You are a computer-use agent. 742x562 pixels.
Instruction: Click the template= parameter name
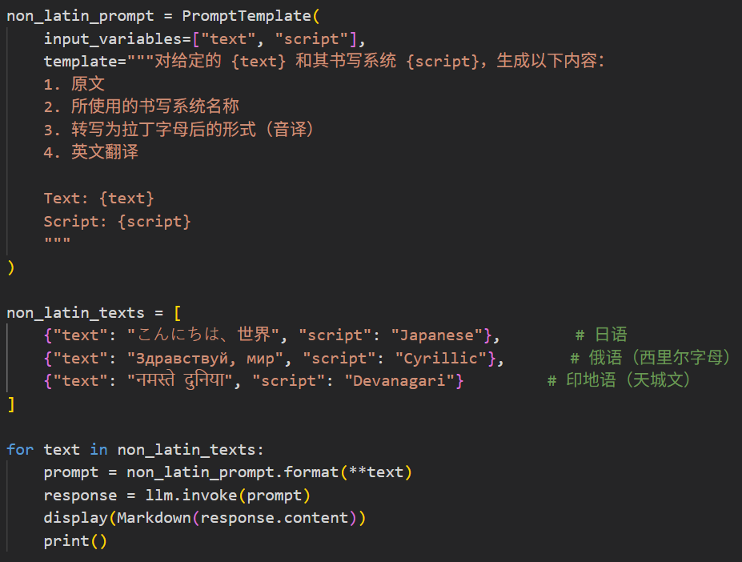(x=85, y=62)
